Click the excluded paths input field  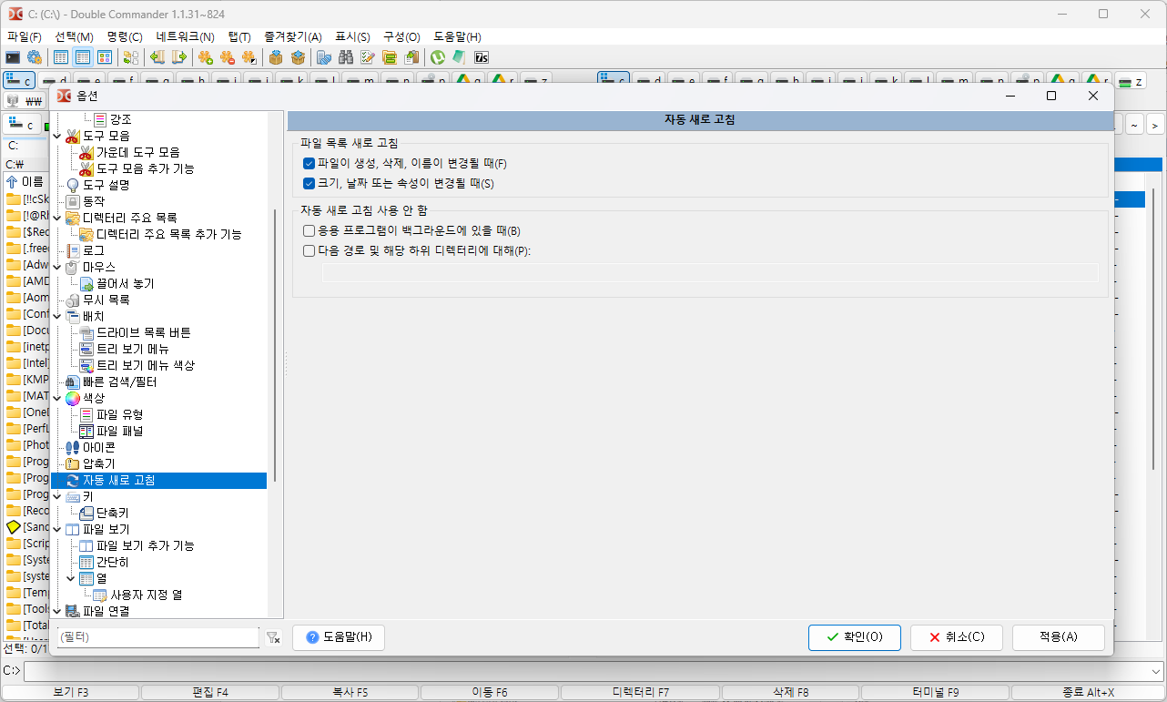tap(710, 272)
